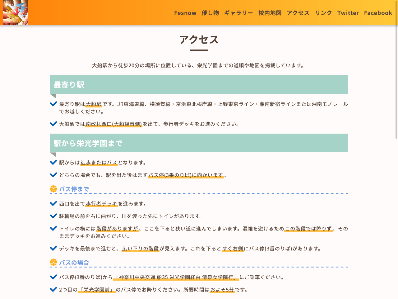398x299 pixels.
Task: Click the blue chevron beside 最寄り駅は大船駅です item
Action: click(53, 103)
